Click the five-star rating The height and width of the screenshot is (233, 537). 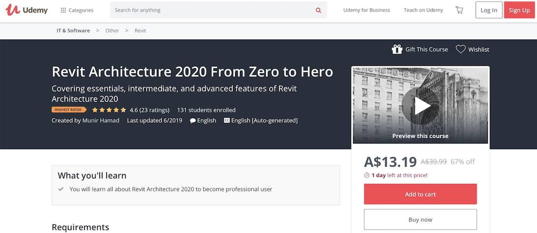pos(109,110)
